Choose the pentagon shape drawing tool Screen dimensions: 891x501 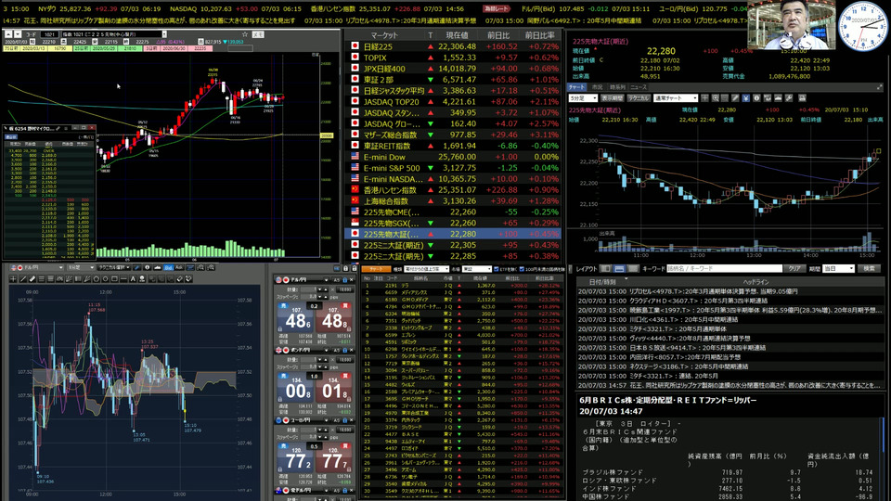coord(96,279)
